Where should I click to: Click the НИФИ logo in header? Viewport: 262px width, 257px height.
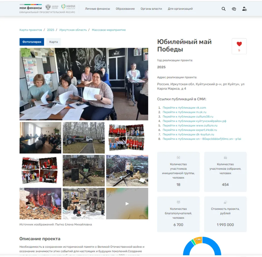[x=68, y=7]
